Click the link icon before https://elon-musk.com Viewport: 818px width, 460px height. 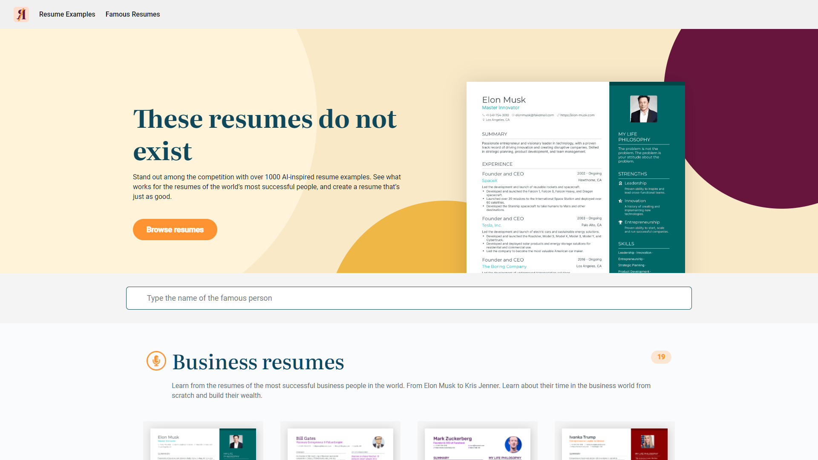coord(558,115)
